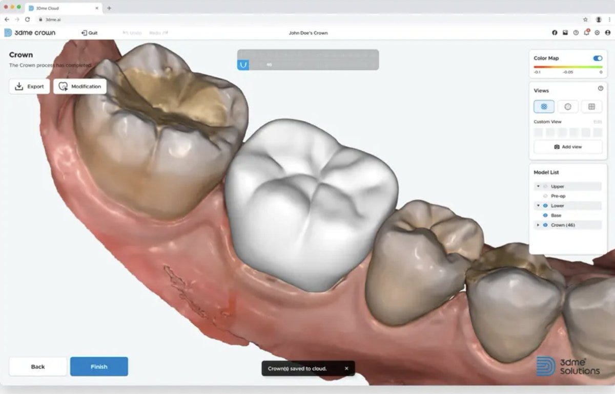Collapse the Lower model group
Image resolution: width=615 pixels, height=394 pixels.
point(538,205)
